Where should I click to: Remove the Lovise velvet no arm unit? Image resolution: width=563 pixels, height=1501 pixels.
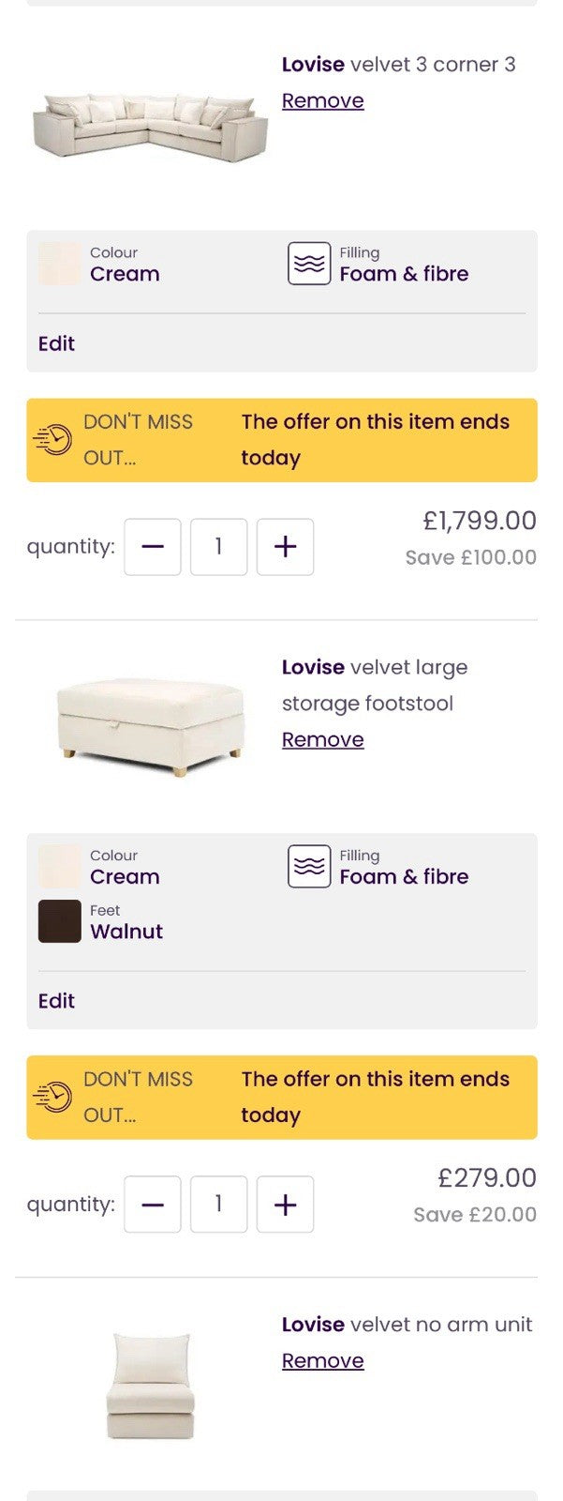coord(322,1361)
